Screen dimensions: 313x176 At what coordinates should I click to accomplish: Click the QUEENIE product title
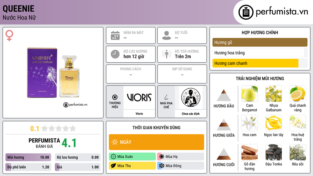[x=18, y=9]
